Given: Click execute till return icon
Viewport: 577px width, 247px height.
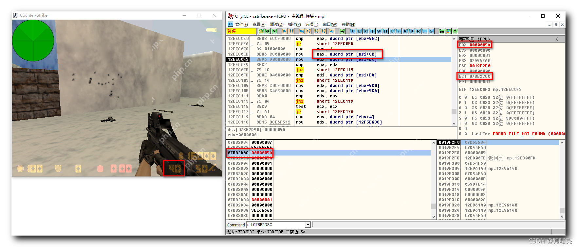Looking at the screenshot, I should point(332,31).
